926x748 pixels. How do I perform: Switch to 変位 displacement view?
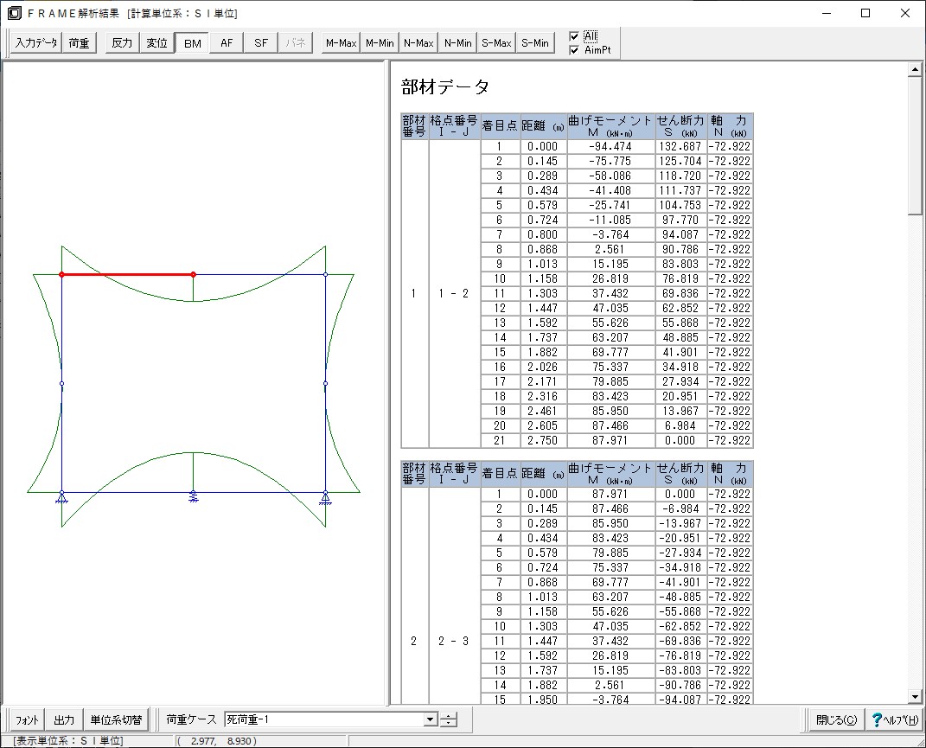[x=156, y=43]
